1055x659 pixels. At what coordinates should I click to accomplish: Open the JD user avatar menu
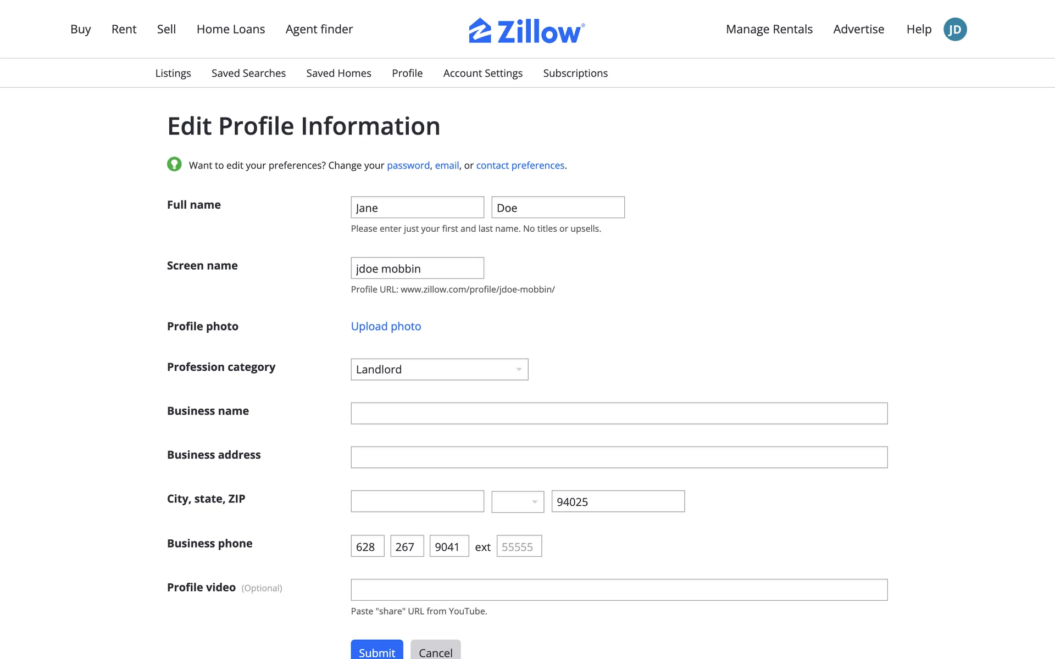955,30
